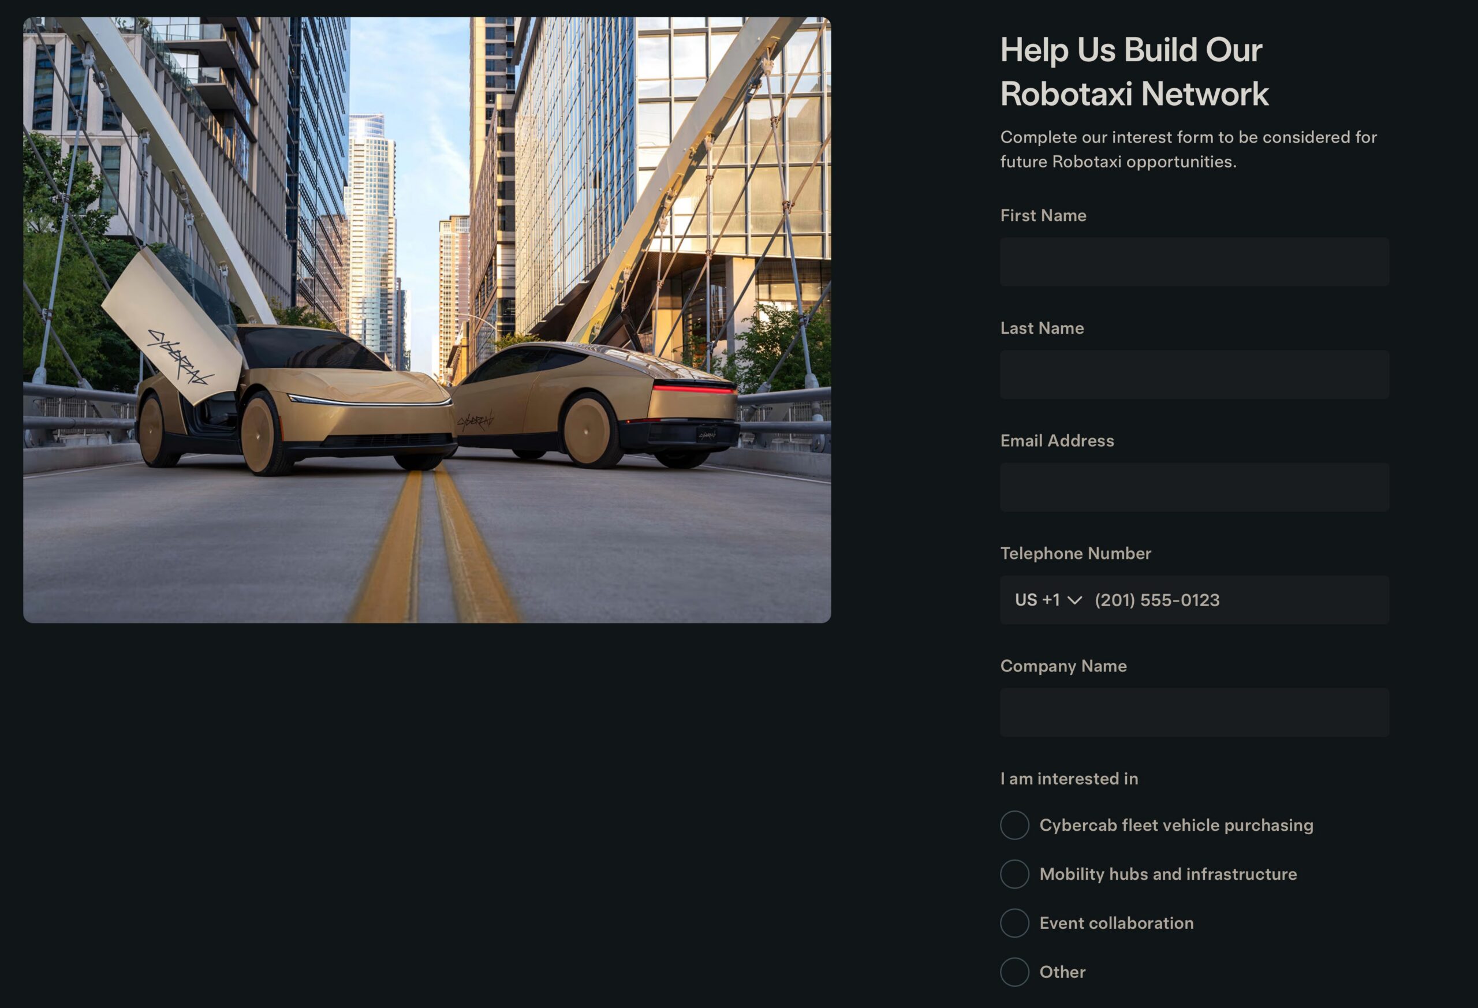Image resolution: width=1478 pixels, height=1008 pixels.
Task: Choose Mobility hubs and infrastructure option
Action: coord(1015,874)
